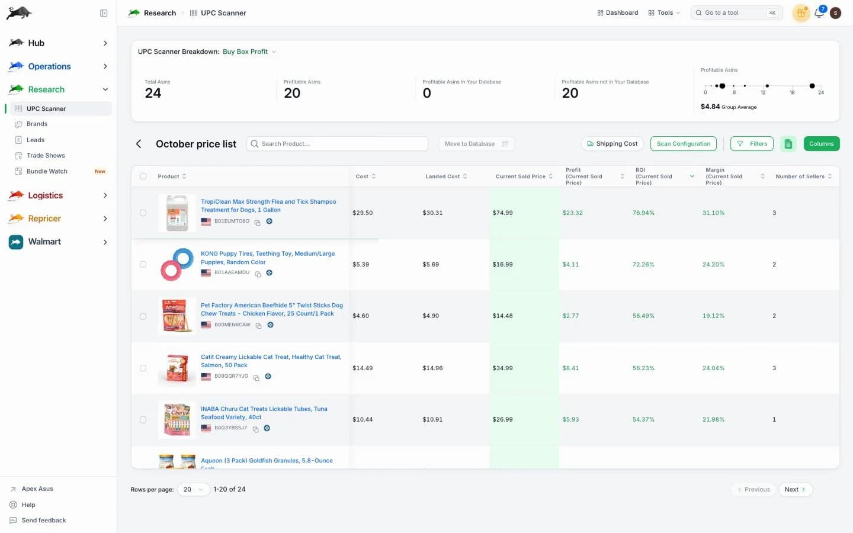
Task: Check the Pet Factory Beefhide row
Action: tap(143, 316)
